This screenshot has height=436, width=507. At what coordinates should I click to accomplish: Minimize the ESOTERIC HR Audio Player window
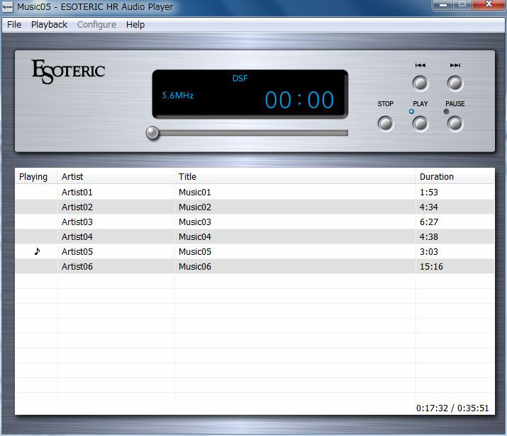click(442, 5)
